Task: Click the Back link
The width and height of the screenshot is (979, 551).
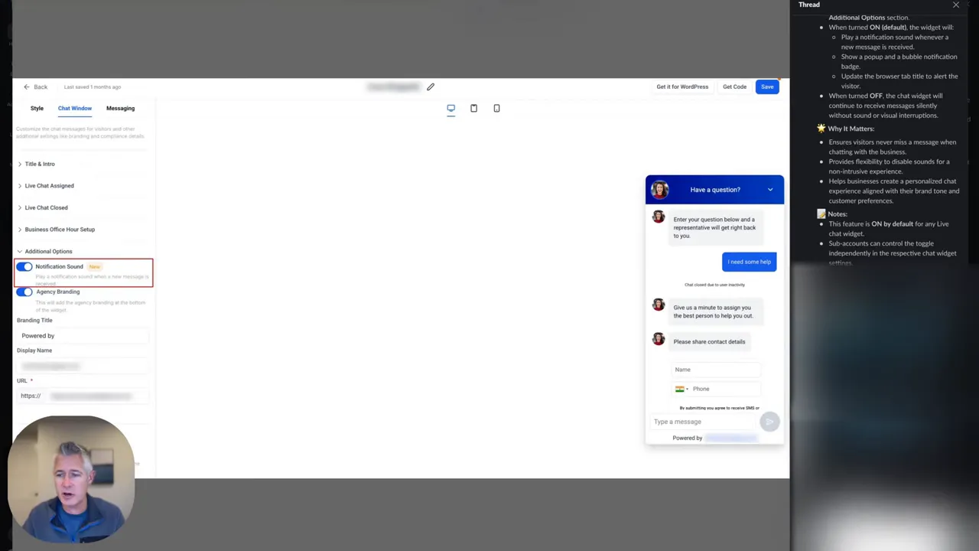Action: (x=41, y=87)
